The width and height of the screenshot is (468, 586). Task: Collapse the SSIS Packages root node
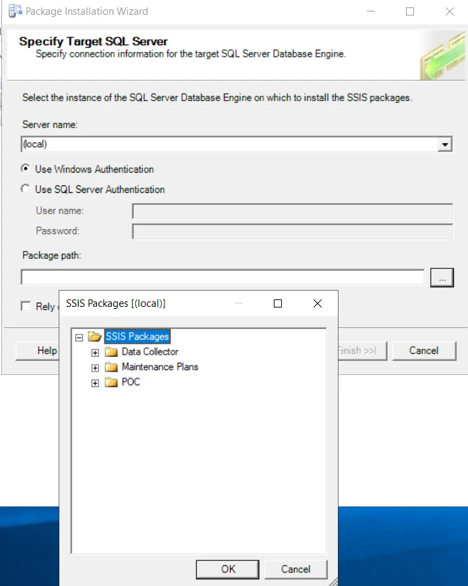coord(79,337)
